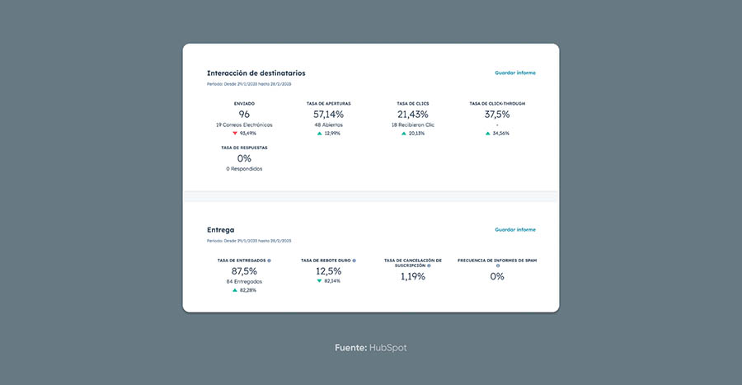The width and height of the screenshot is (742, 385).
Task: Click the 57,14% open rate value
Action: coord(328,114)
